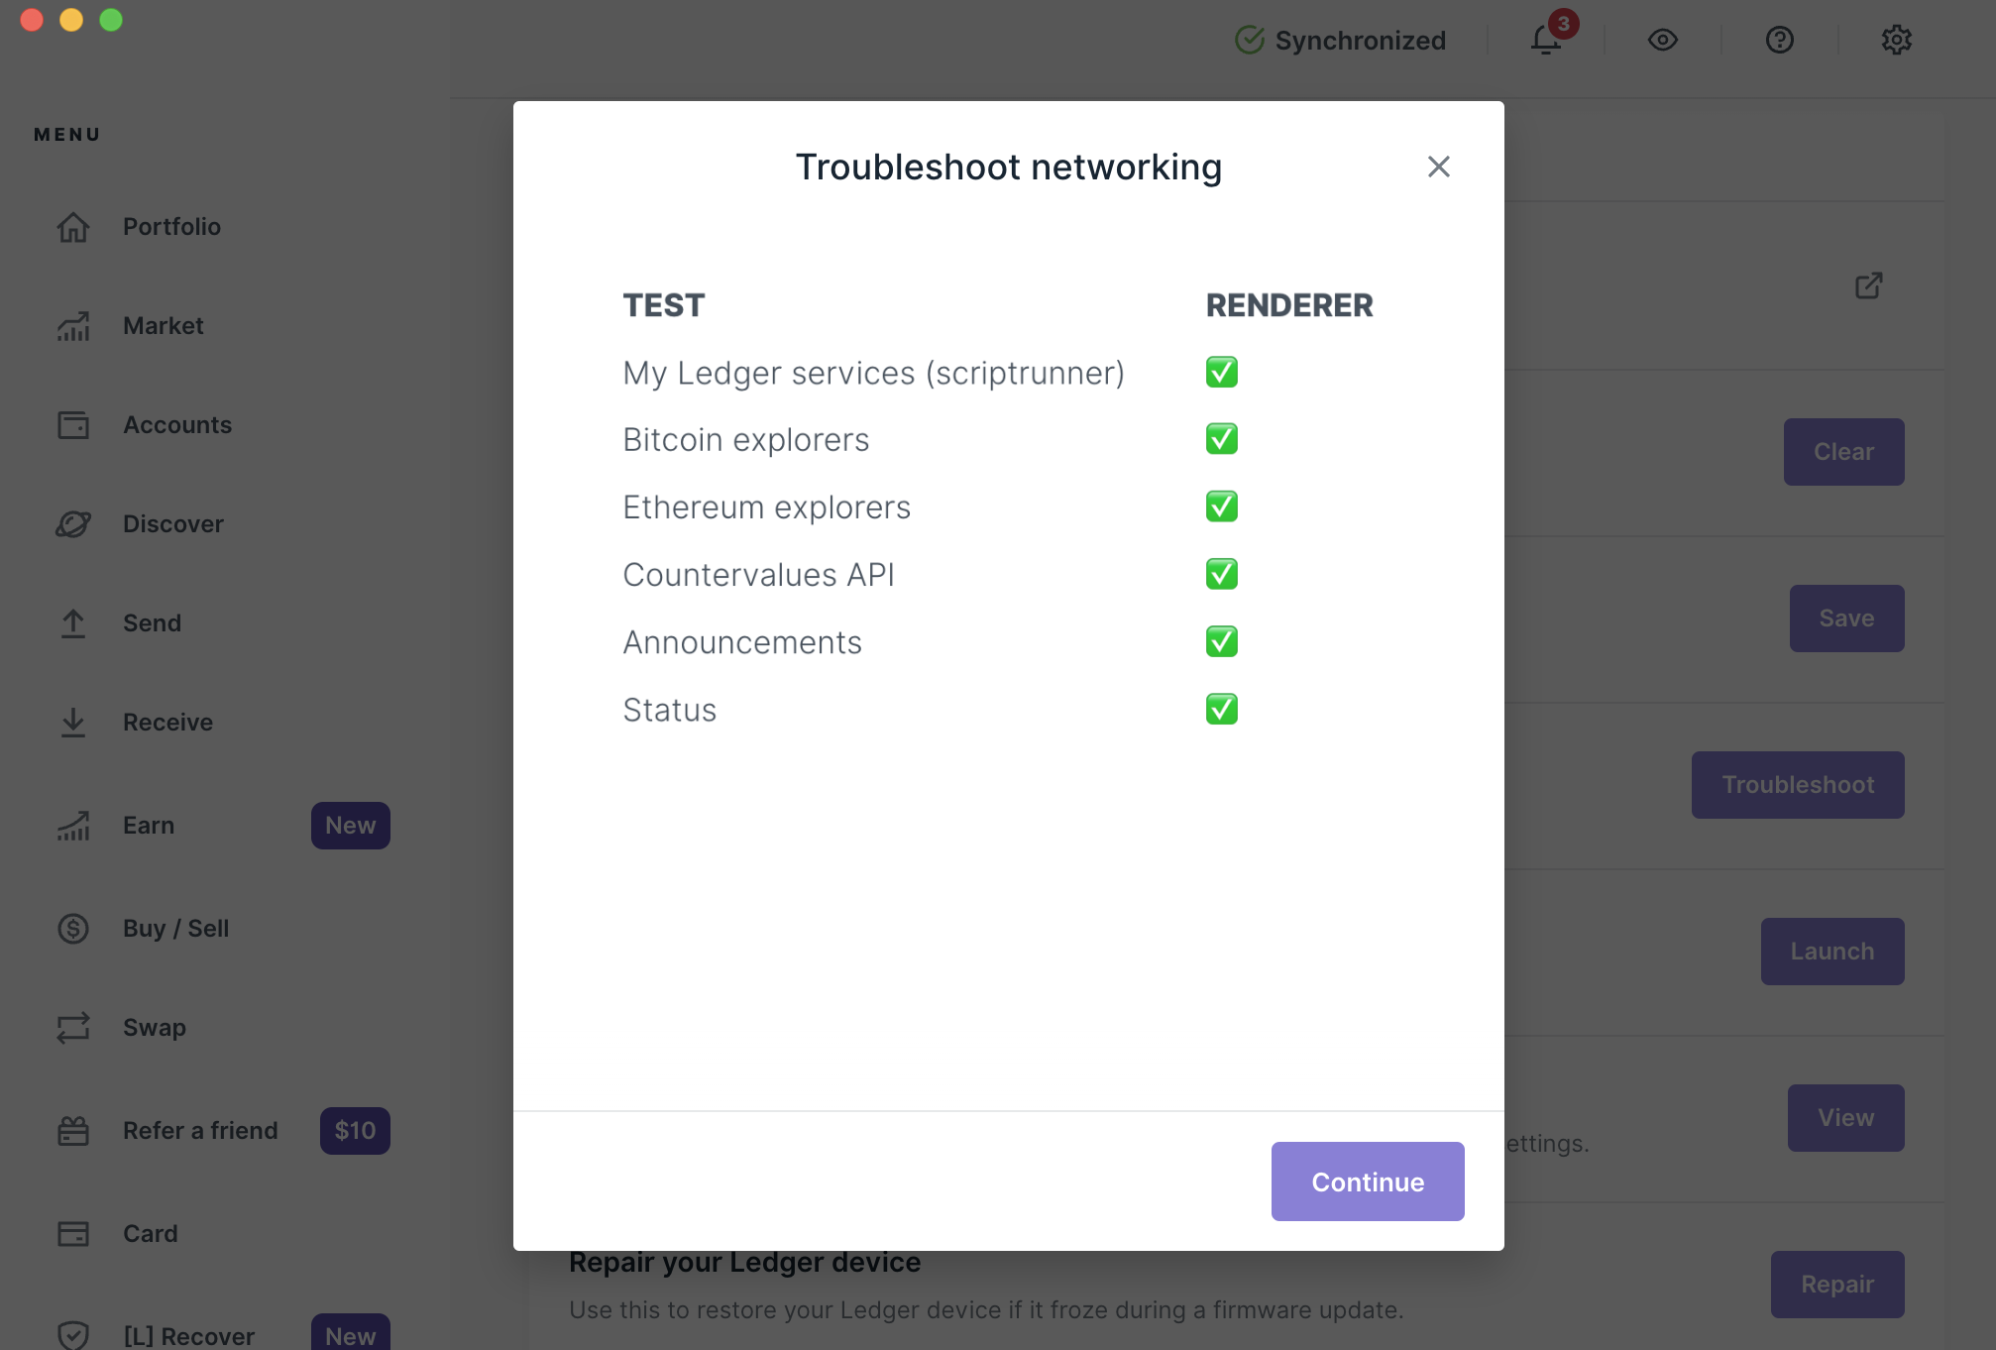
Task: Click the Buy / Sell dollar icon
Action: pos(73,929)
